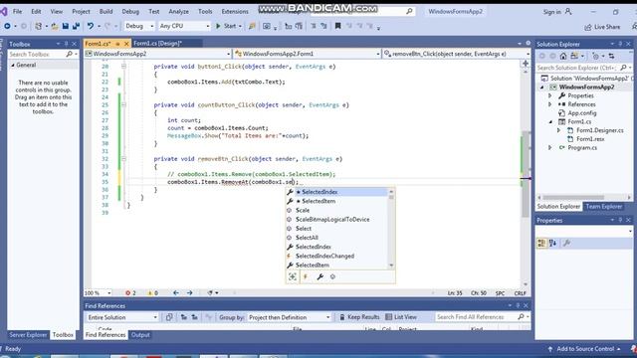Click Search Find All References field
The image size is (637, 358).
476,317
